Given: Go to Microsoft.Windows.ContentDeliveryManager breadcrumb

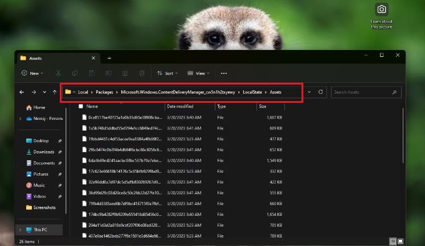Looking at the screenshot, I should click(x=178, y=92).
